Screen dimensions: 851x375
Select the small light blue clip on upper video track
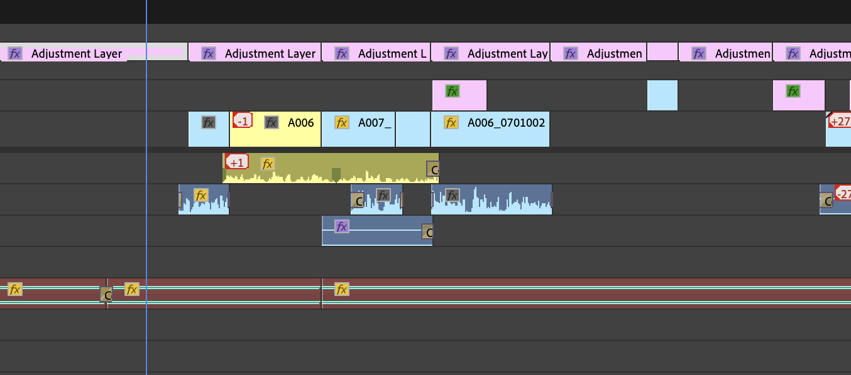(662, 95)
